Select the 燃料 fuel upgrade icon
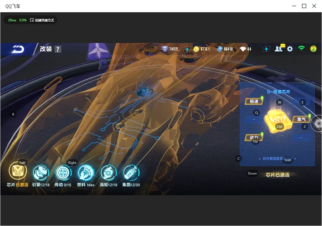The height and width of the screenshot is (226, 322). point(86,173)
